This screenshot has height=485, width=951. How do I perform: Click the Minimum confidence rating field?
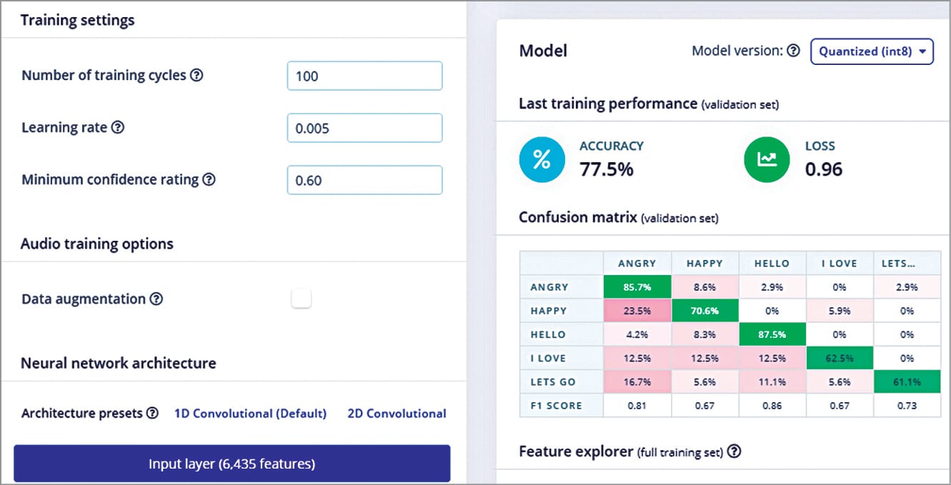[364, 180]
